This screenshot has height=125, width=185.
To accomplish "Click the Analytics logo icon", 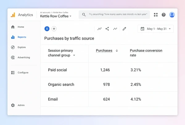I will [x=13, y=15].
